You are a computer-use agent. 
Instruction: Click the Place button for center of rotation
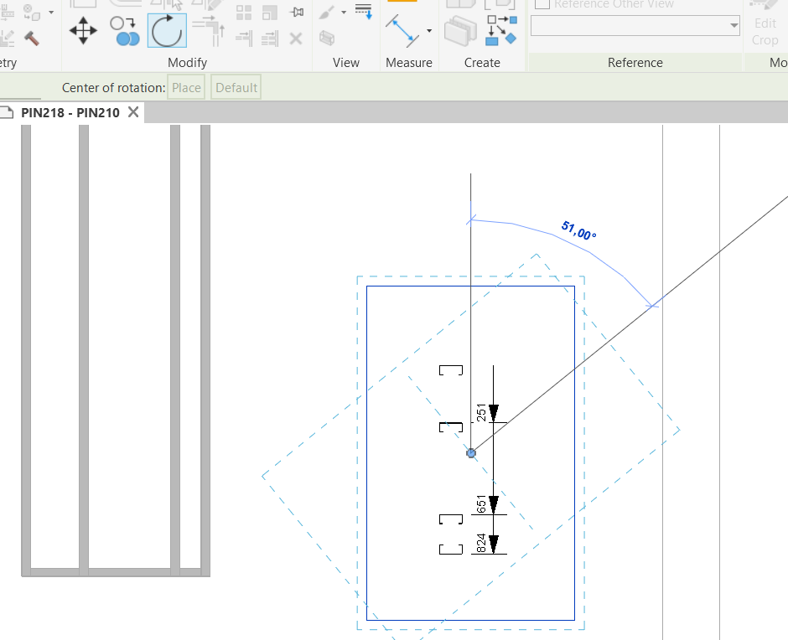click(185, 86)
